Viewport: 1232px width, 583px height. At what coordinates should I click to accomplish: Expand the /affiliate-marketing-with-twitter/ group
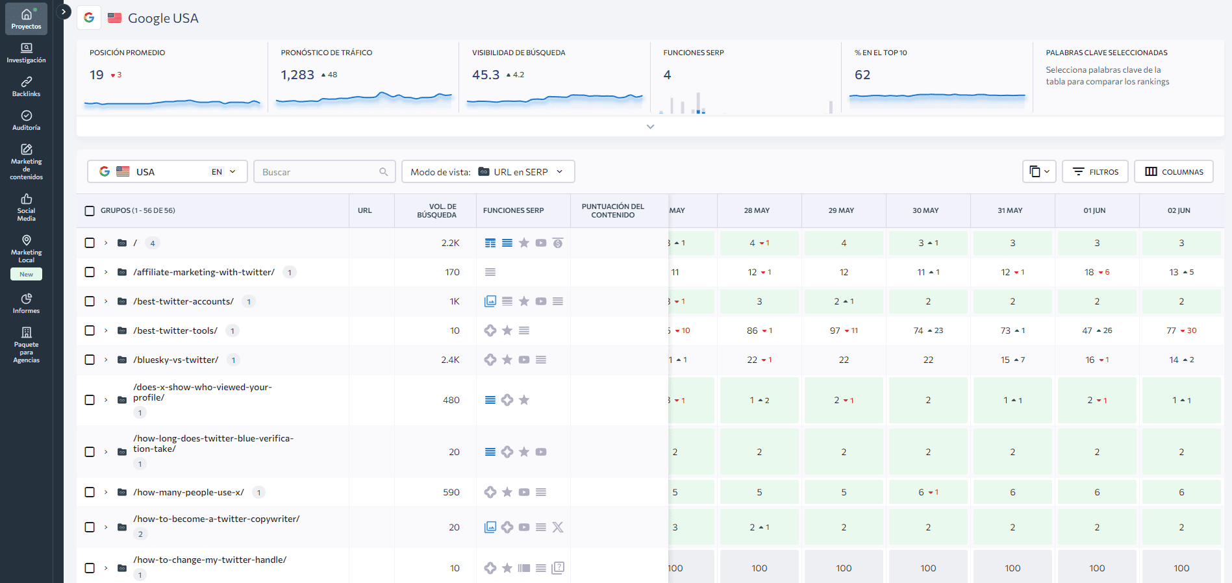106,272
